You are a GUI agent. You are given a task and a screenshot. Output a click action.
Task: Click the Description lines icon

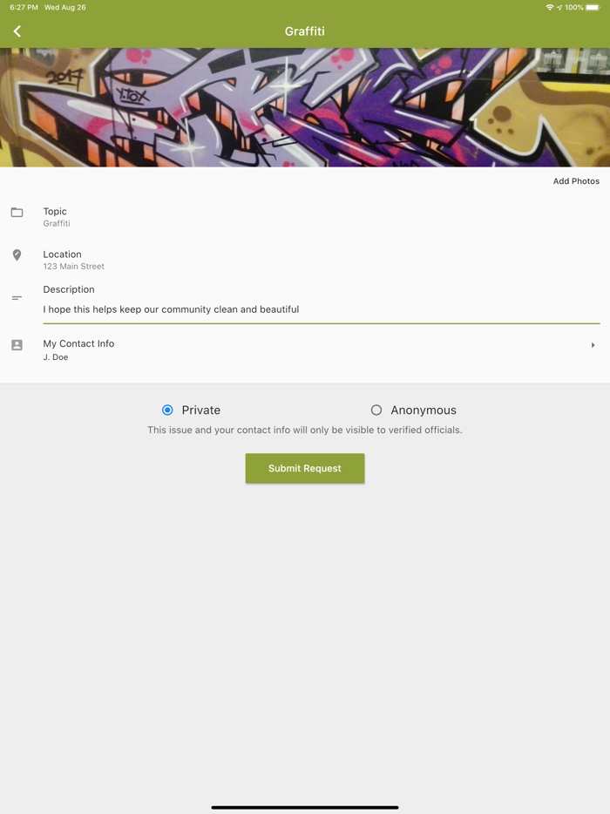point(17,298)
